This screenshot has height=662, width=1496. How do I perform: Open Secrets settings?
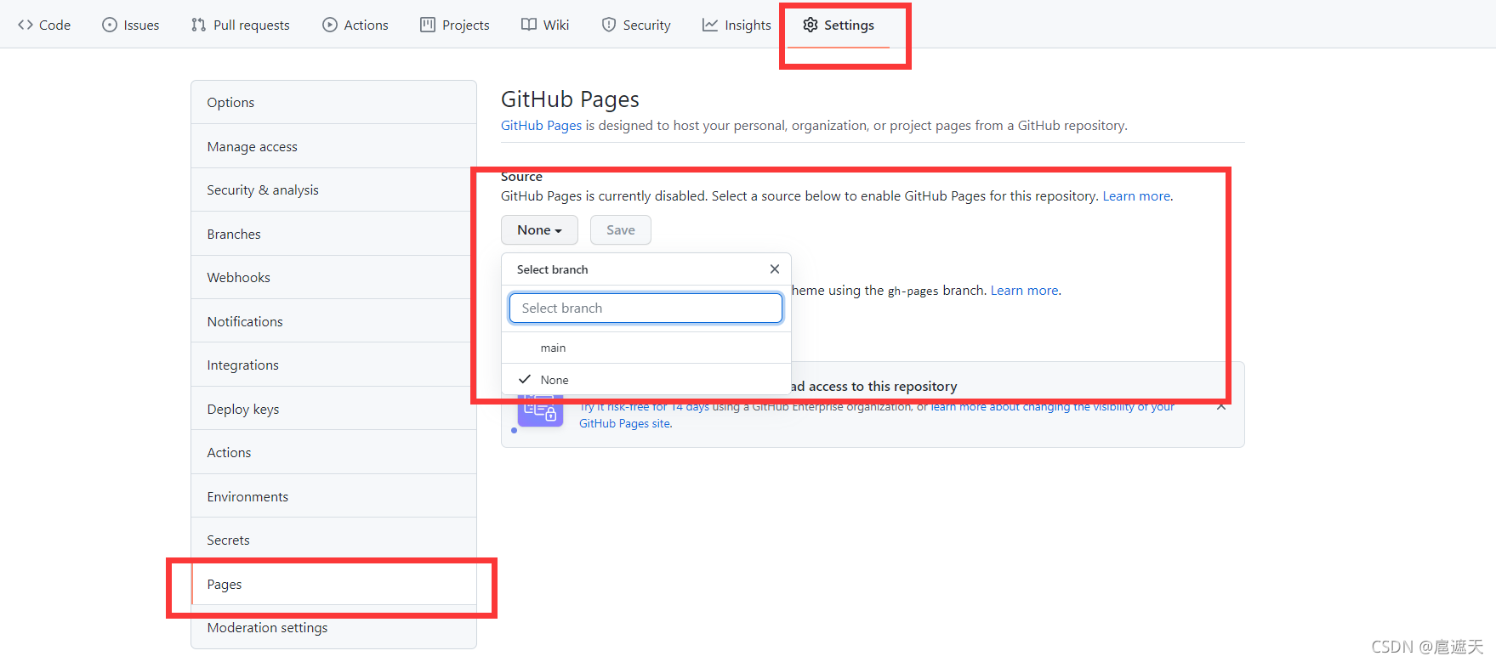click(x=333, y=540)
